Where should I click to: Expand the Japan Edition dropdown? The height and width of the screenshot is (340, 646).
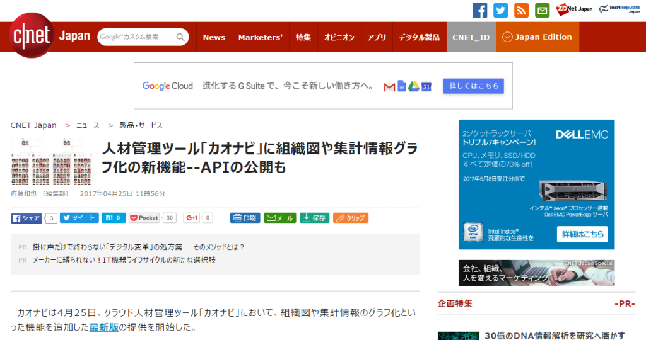click(537, 37)
